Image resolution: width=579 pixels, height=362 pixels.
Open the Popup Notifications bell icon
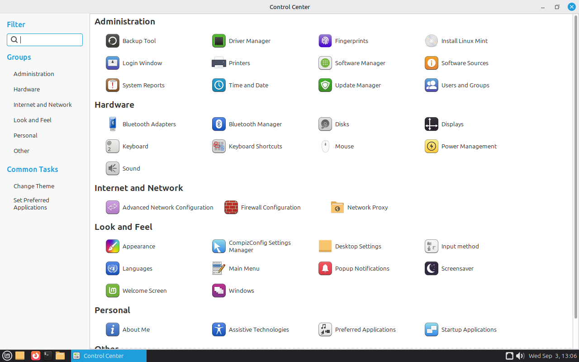pos(325,268)
